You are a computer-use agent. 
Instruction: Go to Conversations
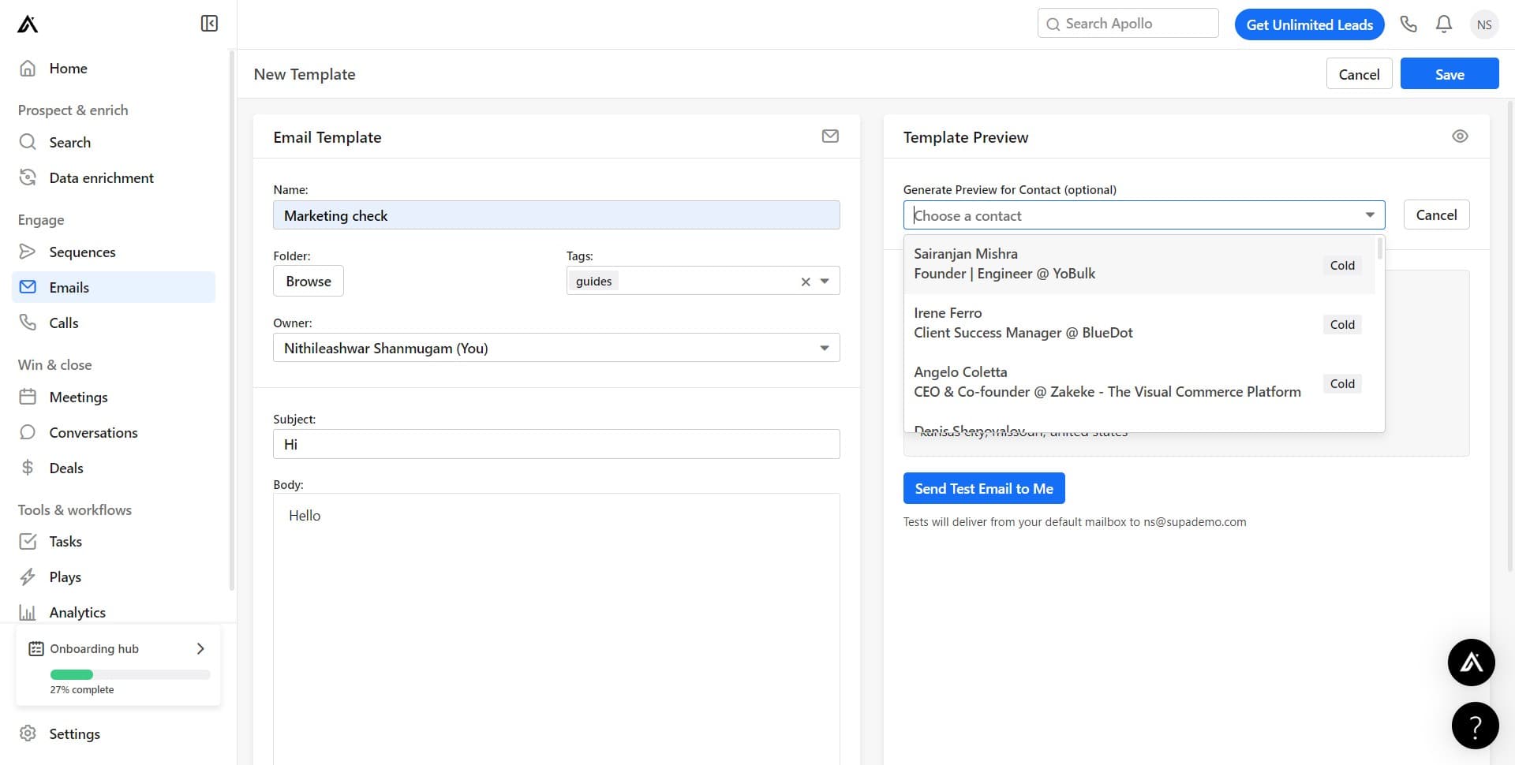click(93, 432)
